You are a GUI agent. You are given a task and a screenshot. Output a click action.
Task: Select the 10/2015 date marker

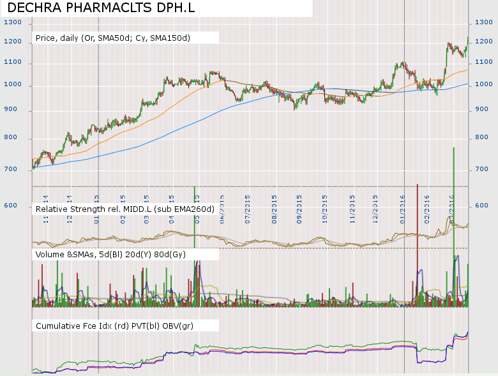[324, 206]
